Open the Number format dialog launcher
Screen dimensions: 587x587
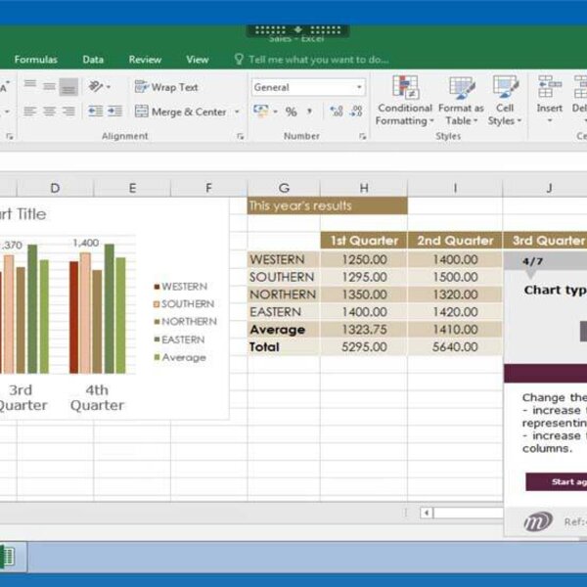pos(362,137)
